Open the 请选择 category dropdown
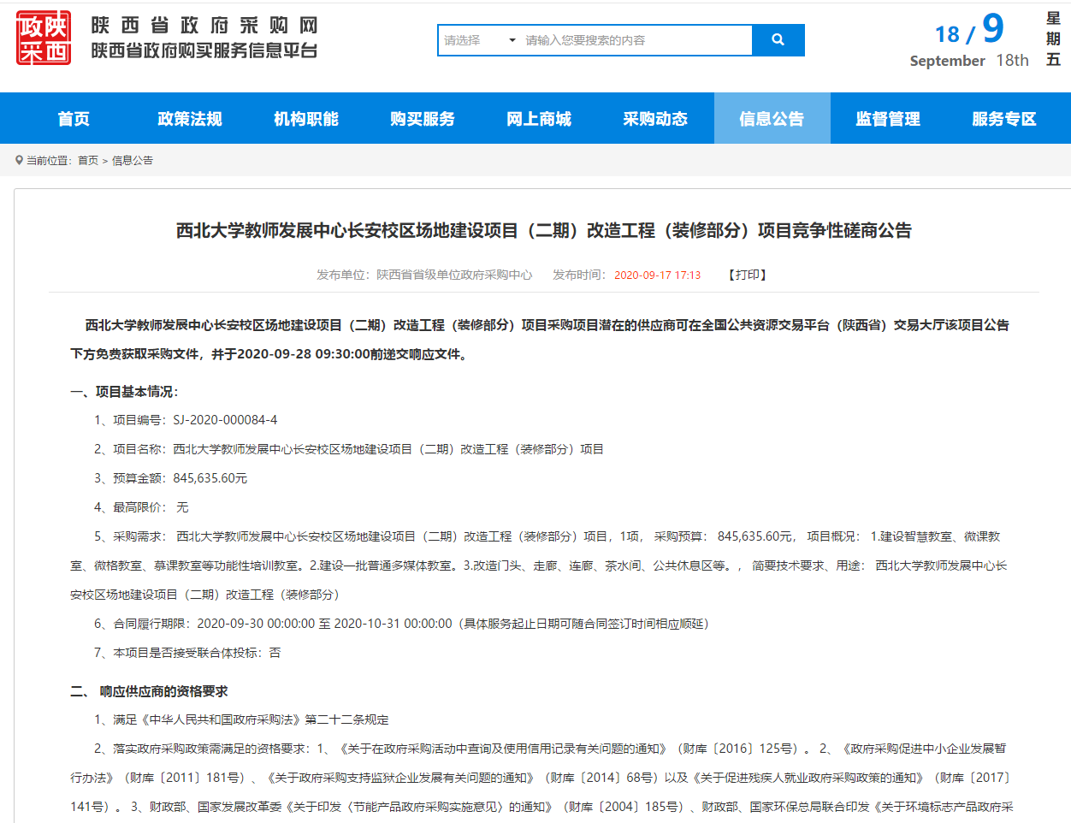1071x823 pixels. pyautogui.click(x=479, y=40)
